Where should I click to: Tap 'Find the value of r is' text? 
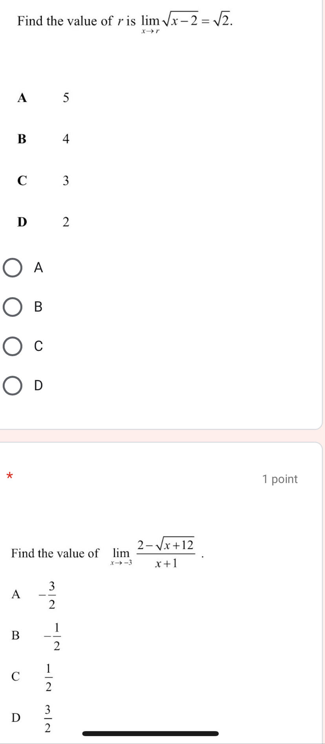pyautogui.click(x=77, y=21)
